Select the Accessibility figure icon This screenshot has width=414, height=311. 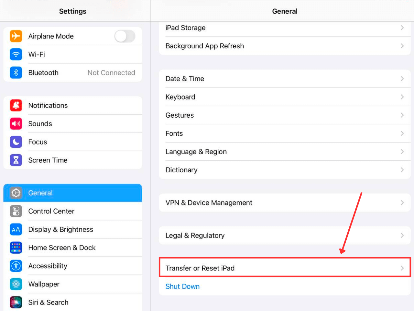coord(16,266)
